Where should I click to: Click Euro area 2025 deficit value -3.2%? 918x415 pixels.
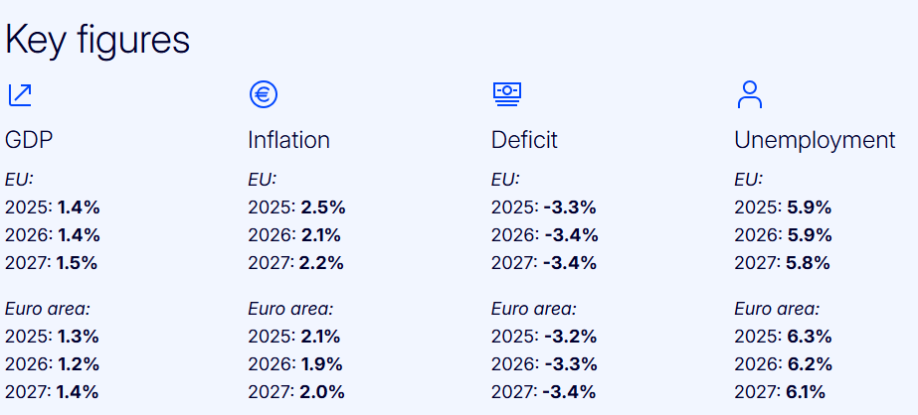(x=570, y=336)
